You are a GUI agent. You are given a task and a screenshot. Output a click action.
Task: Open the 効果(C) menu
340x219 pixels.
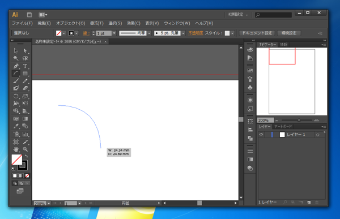click(134, 23)
